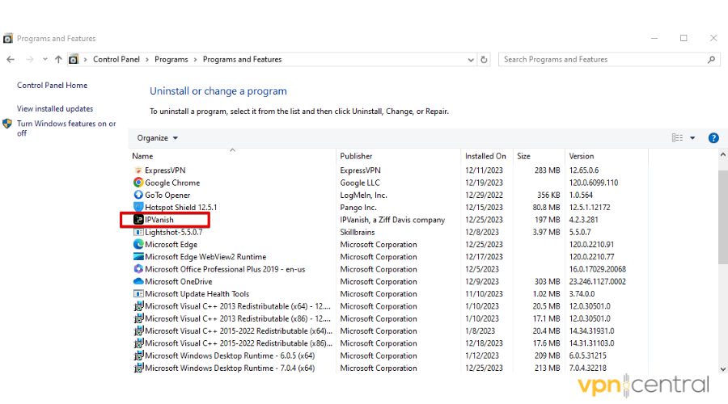Select the Google Chrome icon in list
The height and width of the screenshot is (404, 728).
138,183
